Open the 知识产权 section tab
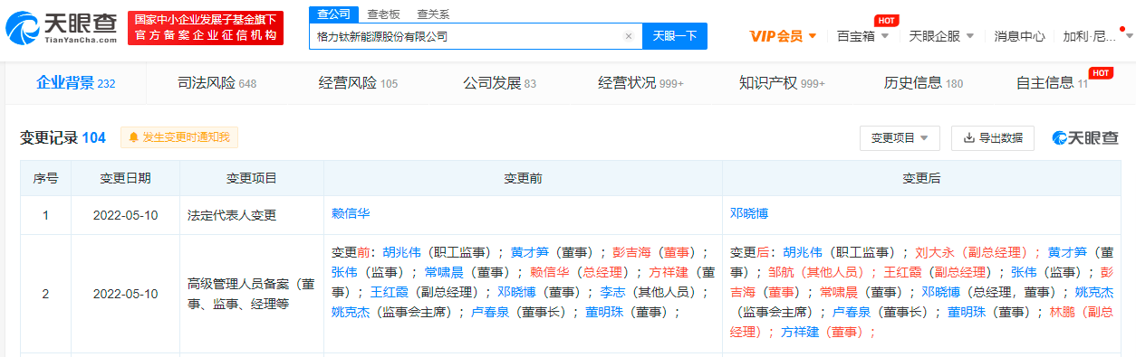Viewport: 1136px width, 357px height. [x=782, y=83]
